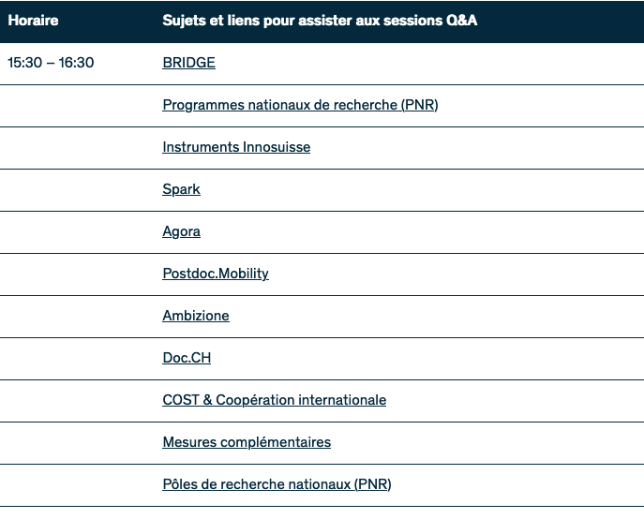Follow the Spark Q&A link
644x519 pixels.
click(x=181, y=189)
